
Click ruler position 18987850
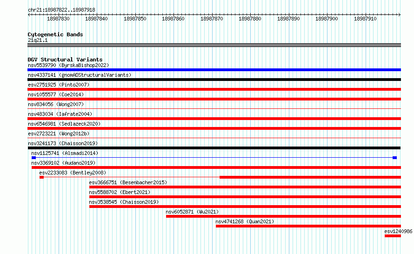coord(135,19)
